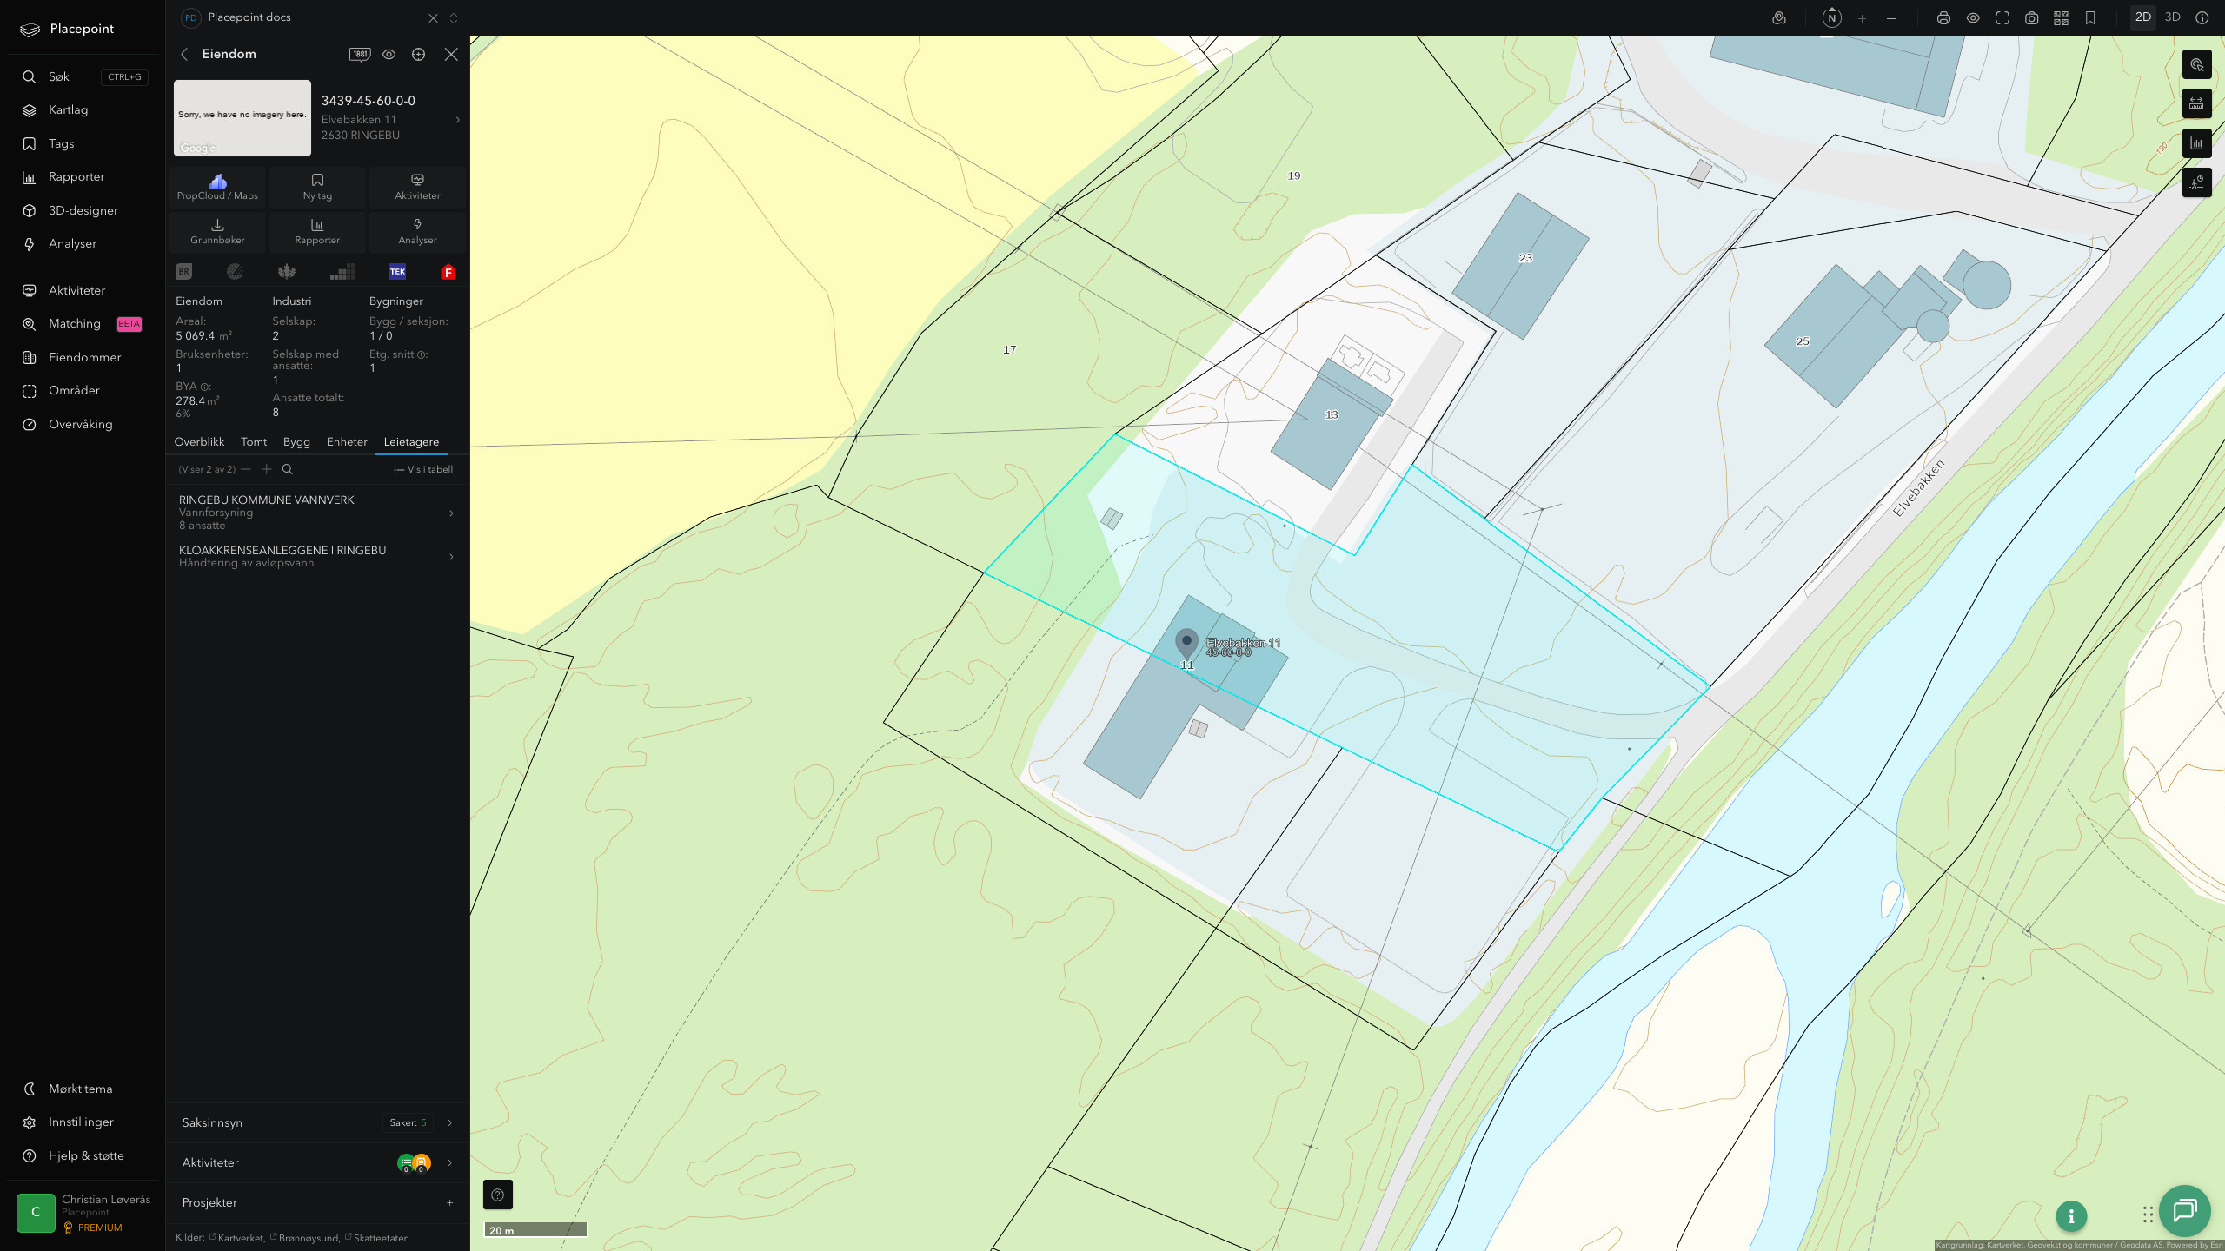The image size is (2225, 1251).
Task: Switch the map to 2D view
Action: 2142,17
